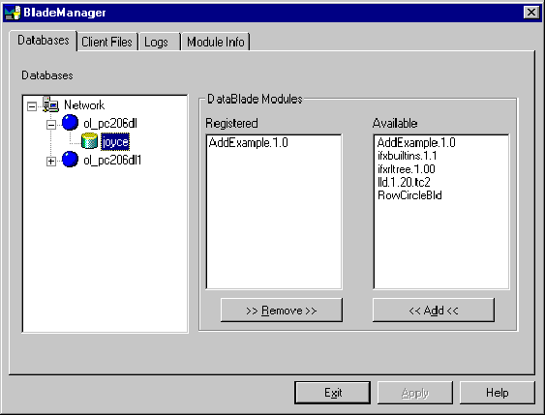Screen dimensions: 545x415
Task: Switch to the Client Files tab
Action: tap(107, 42)
